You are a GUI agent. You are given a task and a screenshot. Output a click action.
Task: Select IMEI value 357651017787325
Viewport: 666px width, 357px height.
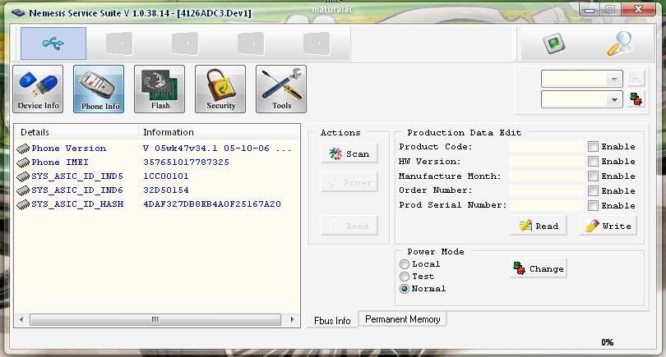coord(186,162)
